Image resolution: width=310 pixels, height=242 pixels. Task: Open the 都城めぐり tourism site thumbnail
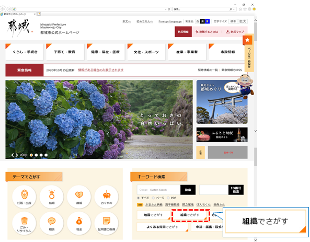pos(222,102)
